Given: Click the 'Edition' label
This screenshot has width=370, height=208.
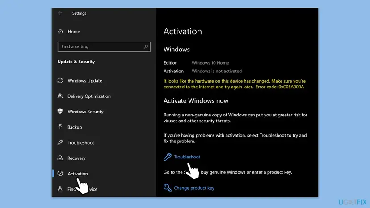Looking at the screenshot, I should point(170,63).
